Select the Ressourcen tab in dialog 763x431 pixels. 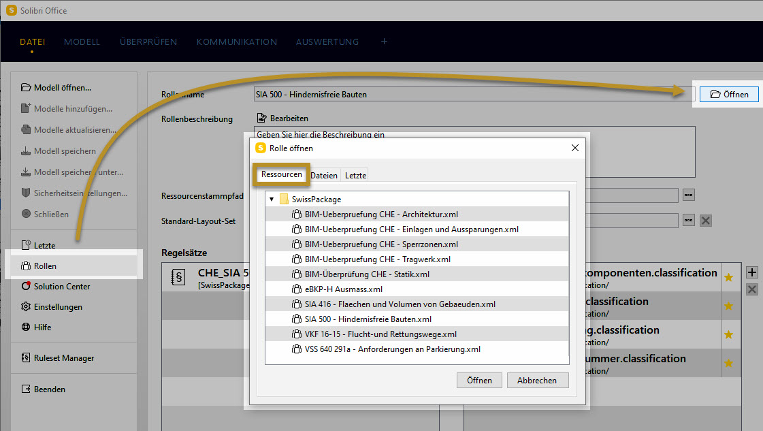(281, 174)
